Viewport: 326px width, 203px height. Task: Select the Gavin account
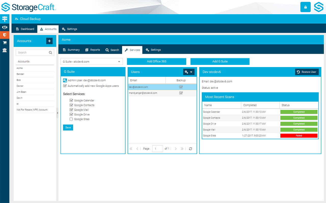coord(35,98)
